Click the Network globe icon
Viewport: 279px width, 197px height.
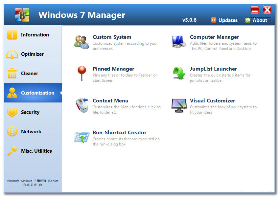click(x=12, y=132)
